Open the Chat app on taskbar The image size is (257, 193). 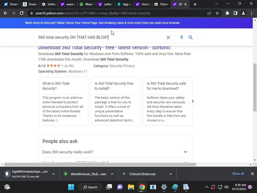120,187
